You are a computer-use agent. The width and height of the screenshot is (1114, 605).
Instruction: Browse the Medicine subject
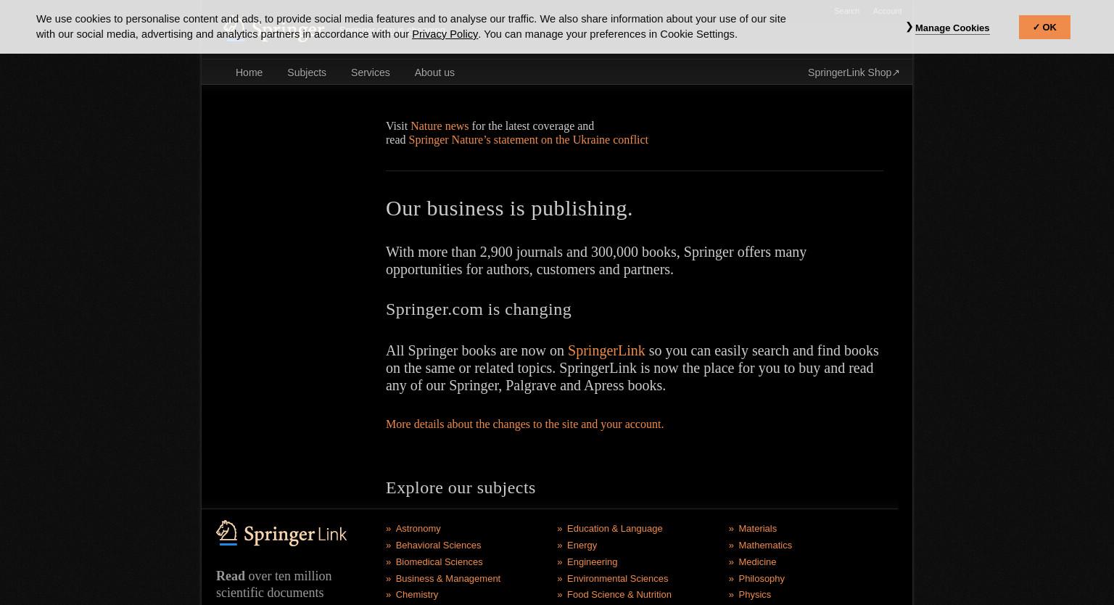click(757, 562)
